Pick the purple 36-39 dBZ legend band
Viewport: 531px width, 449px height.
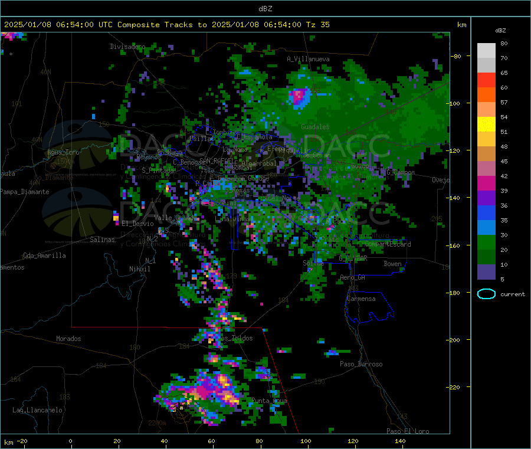[486, 198]
